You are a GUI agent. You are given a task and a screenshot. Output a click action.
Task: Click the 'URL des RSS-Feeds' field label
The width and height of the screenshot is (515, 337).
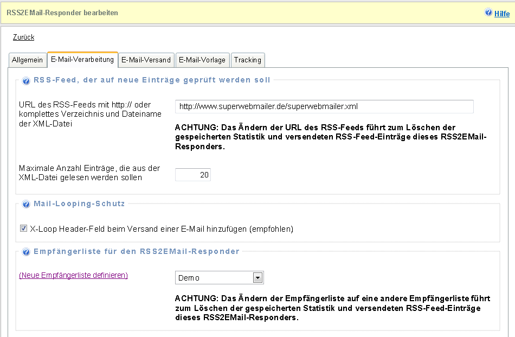[85, 114]
